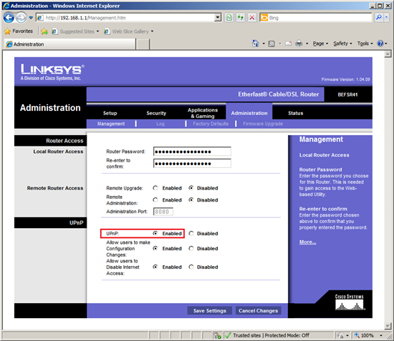The height and width of the screenshot is (341, 394).
Task: Click the More... help link
Action: 307,242
